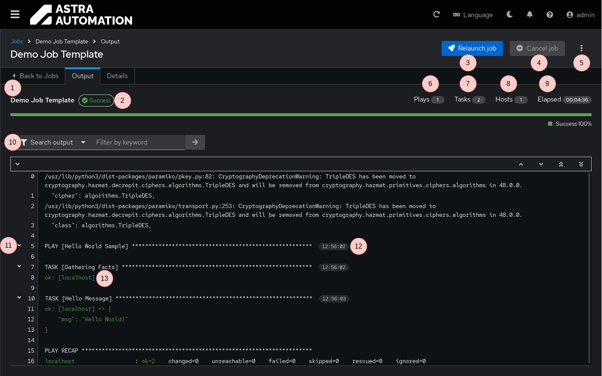This screenshot has width=602, height=376.
Task: Go Back to Jobs
Action: click(x=36, y=76)
